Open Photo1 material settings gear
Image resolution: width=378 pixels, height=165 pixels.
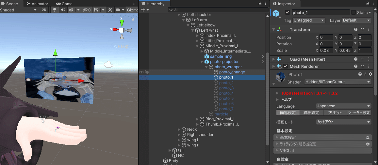click(x=370, y=74)
